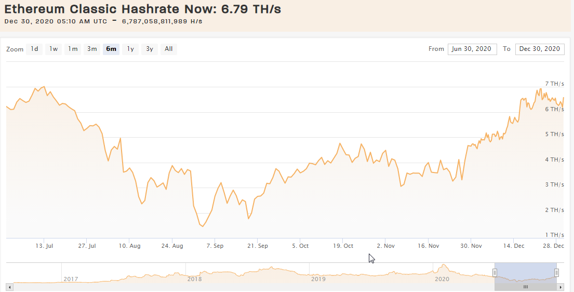Viewport: 574px width, 292px height.
Task: Click the 27. Jul axis label
Action: tap(87, 246)
